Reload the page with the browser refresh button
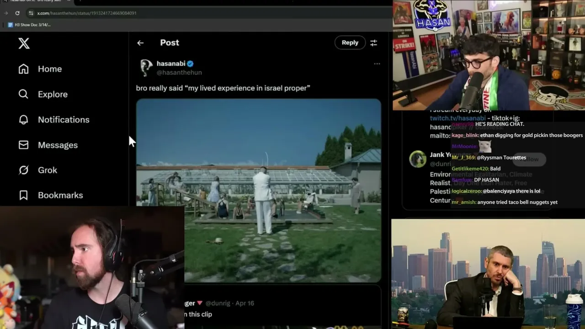 coord(17,13)
